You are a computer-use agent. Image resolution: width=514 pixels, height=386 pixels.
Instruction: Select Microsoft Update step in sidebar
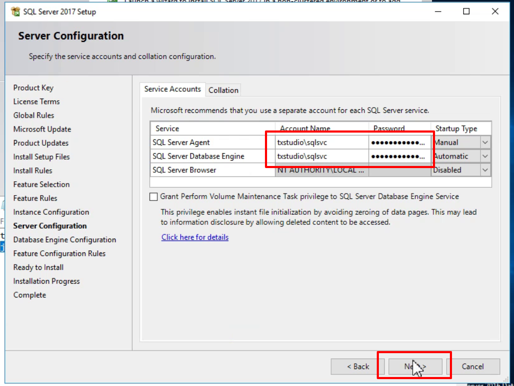pos(42,129)
